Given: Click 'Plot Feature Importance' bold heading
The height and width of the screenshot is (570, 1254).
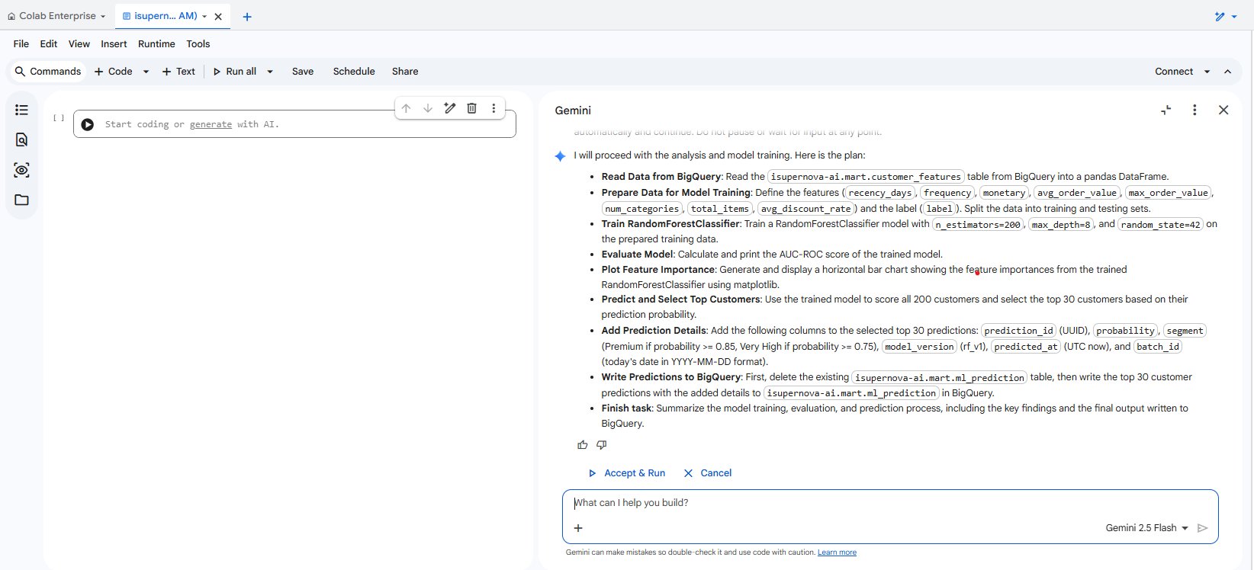Looking at the screenshot, I should pos(658,270).
